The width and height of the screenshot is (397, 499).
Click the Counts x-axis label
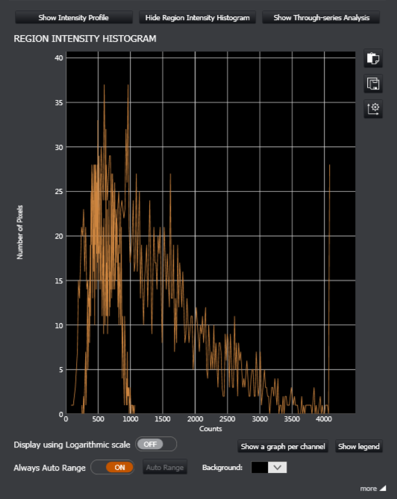[x=210, y=428]
